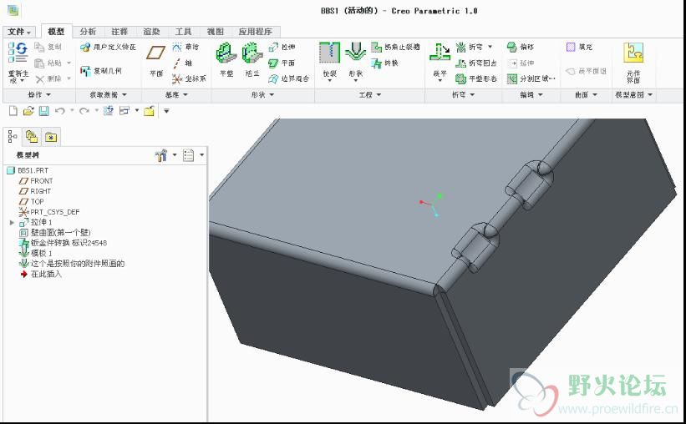The width and height of the screenshot is (686, 424).
Task: Click the Bend Back (折弯回去) tool
Action: pyautogui.click(x=476, y=63)
